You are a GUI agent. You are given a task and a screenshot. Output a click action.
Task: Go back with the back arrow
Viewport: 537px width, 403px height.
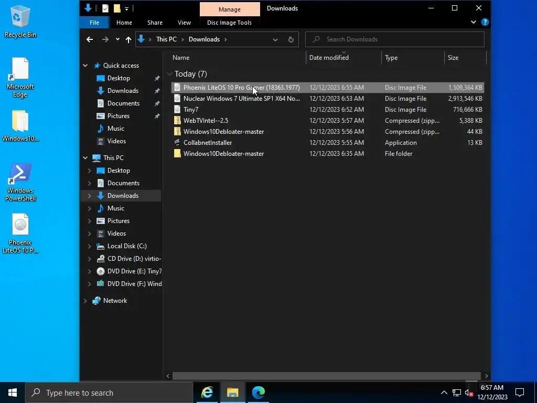[90, 39]
